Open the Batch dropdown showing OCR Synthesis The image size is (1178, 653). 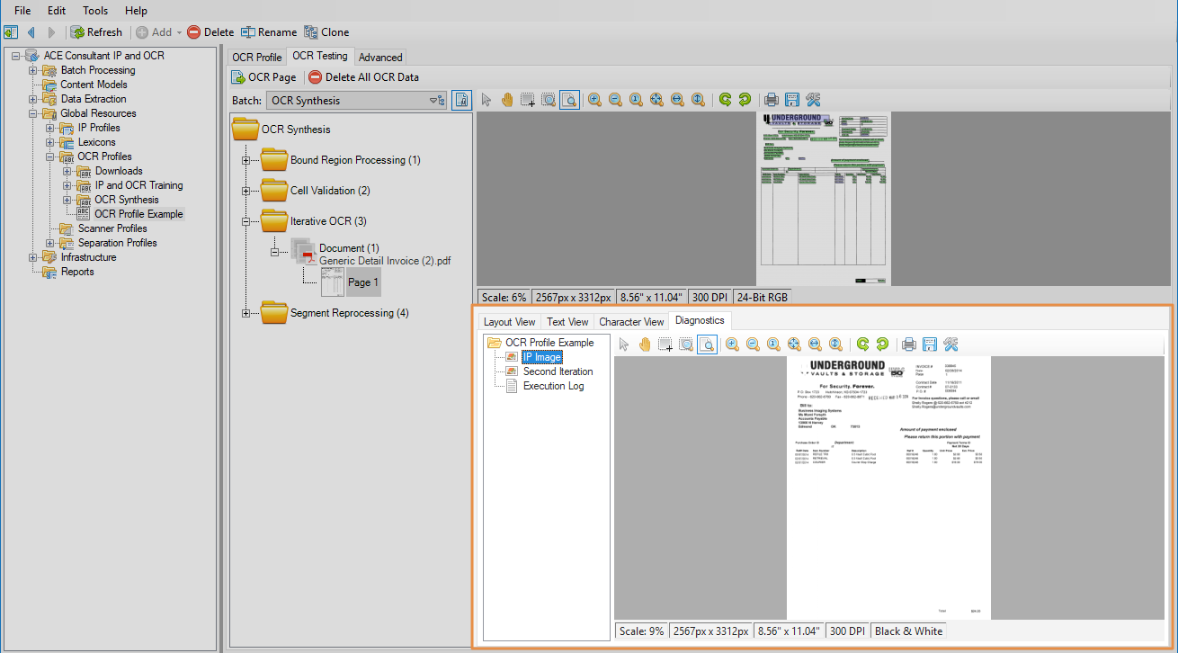[x=357, y=101]
